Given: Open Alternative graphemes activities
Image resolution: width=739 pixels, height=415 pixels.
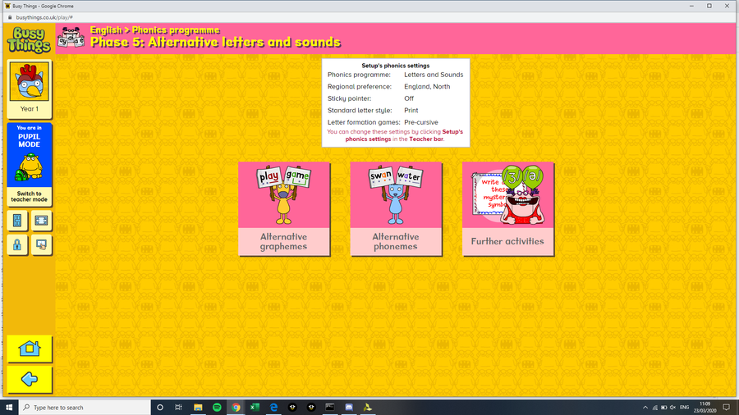Looking at the screenshot, I should [x=284, y=209].
